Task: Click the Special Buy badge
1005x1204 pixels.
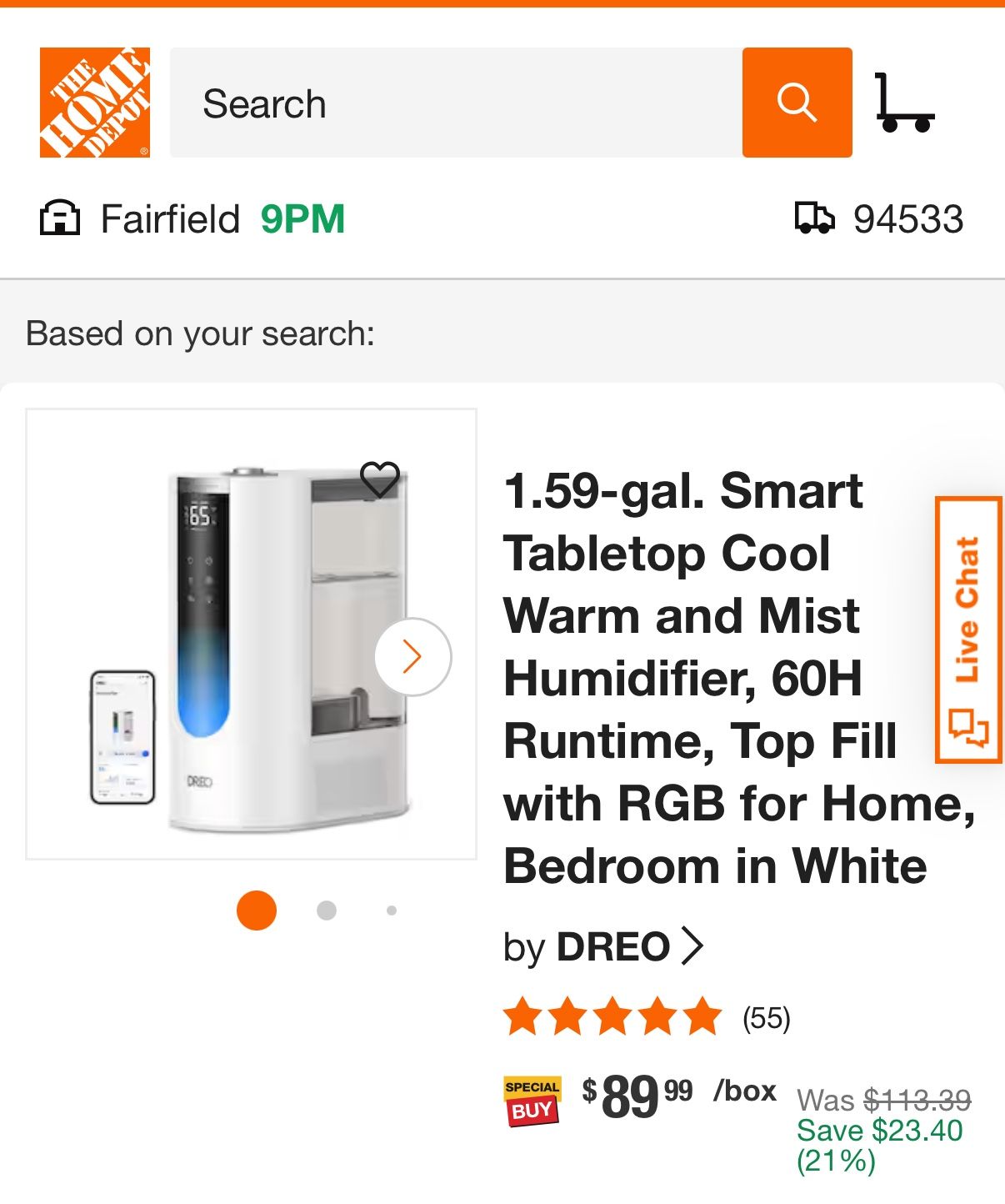Action: [x=532, y=1101]
